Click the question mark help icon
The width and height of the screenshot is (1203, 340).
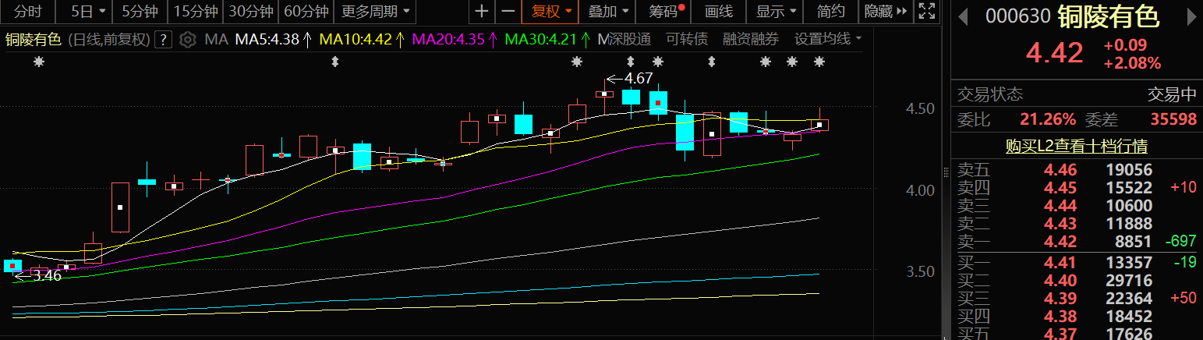click(163, 40)
